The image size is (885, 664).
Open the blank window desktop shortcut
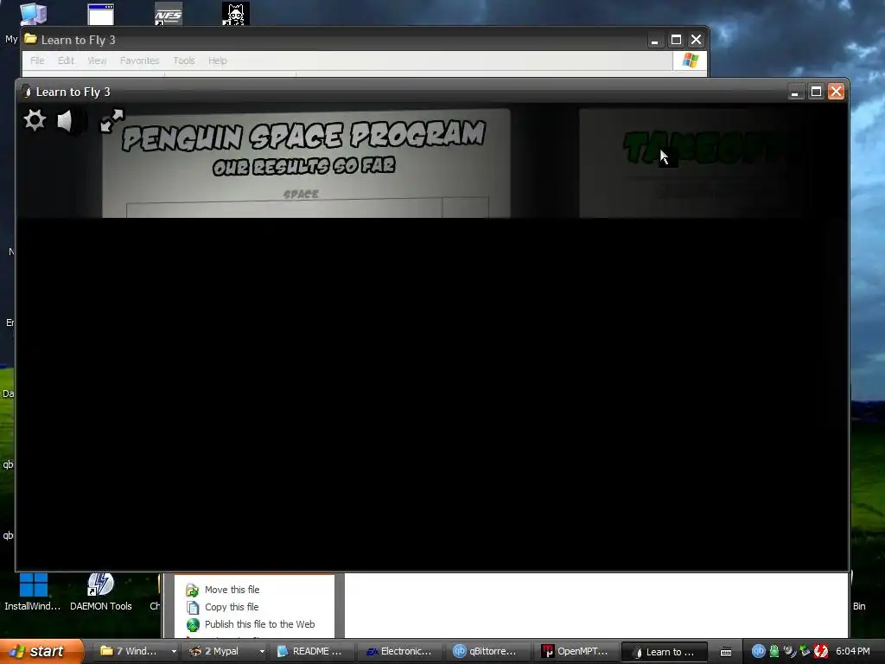tap(100, 14)
